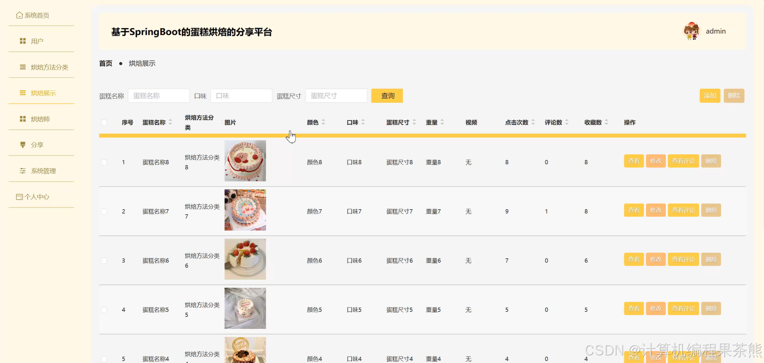Click the 添加 button
The height and width of the screenshot is (363, 764).
coord(710,96)
